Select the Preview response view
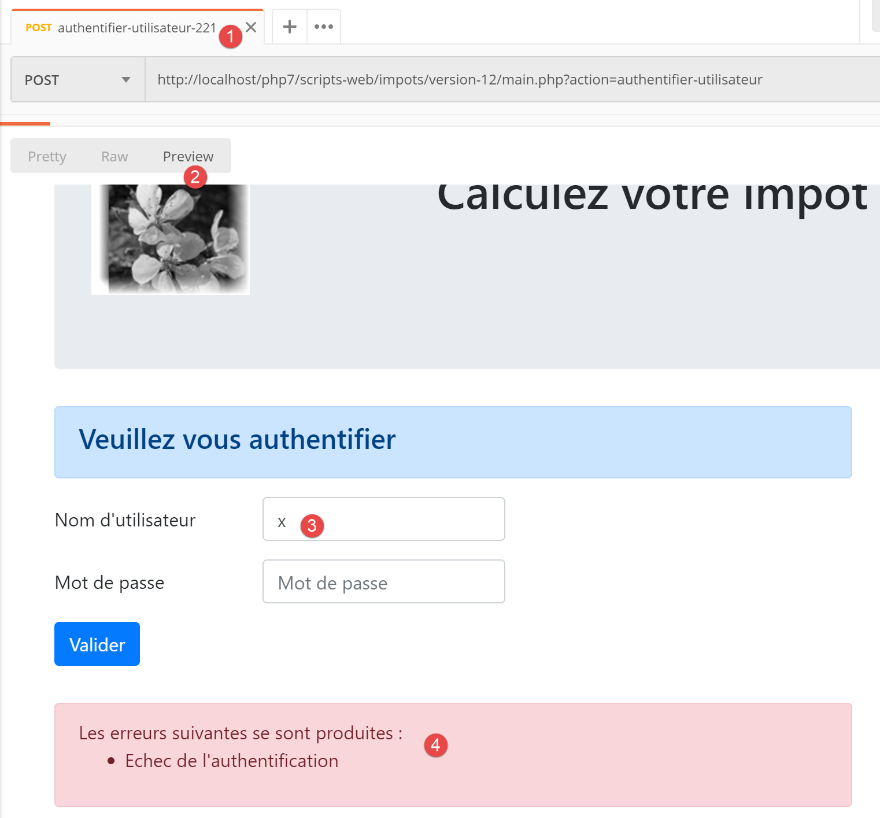This screenshot has height=818, width=880. pyautogui.click(x=188, y=156)
